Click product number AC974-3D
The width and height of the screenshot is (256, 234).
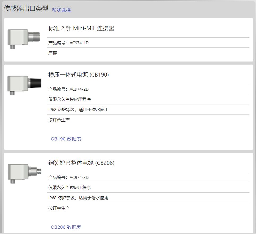(x=79, y=177)
